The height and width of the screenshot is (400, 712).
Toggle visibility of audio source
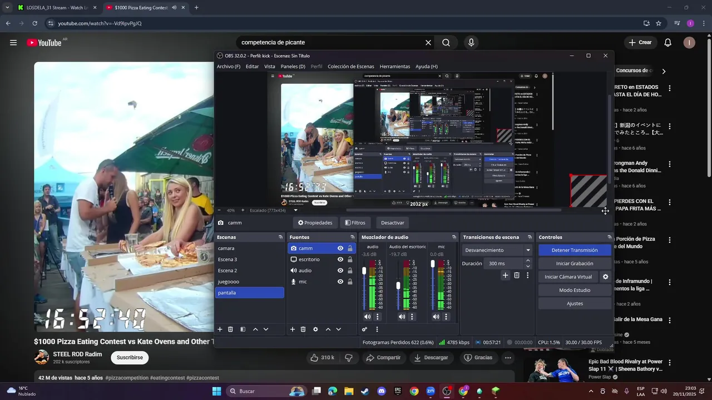click(x=340, y=271)
